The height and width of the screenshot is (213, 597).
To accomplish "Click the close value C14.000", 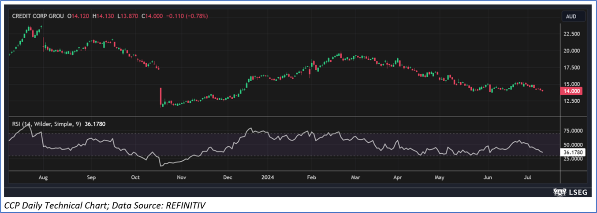I will [153, 16].
